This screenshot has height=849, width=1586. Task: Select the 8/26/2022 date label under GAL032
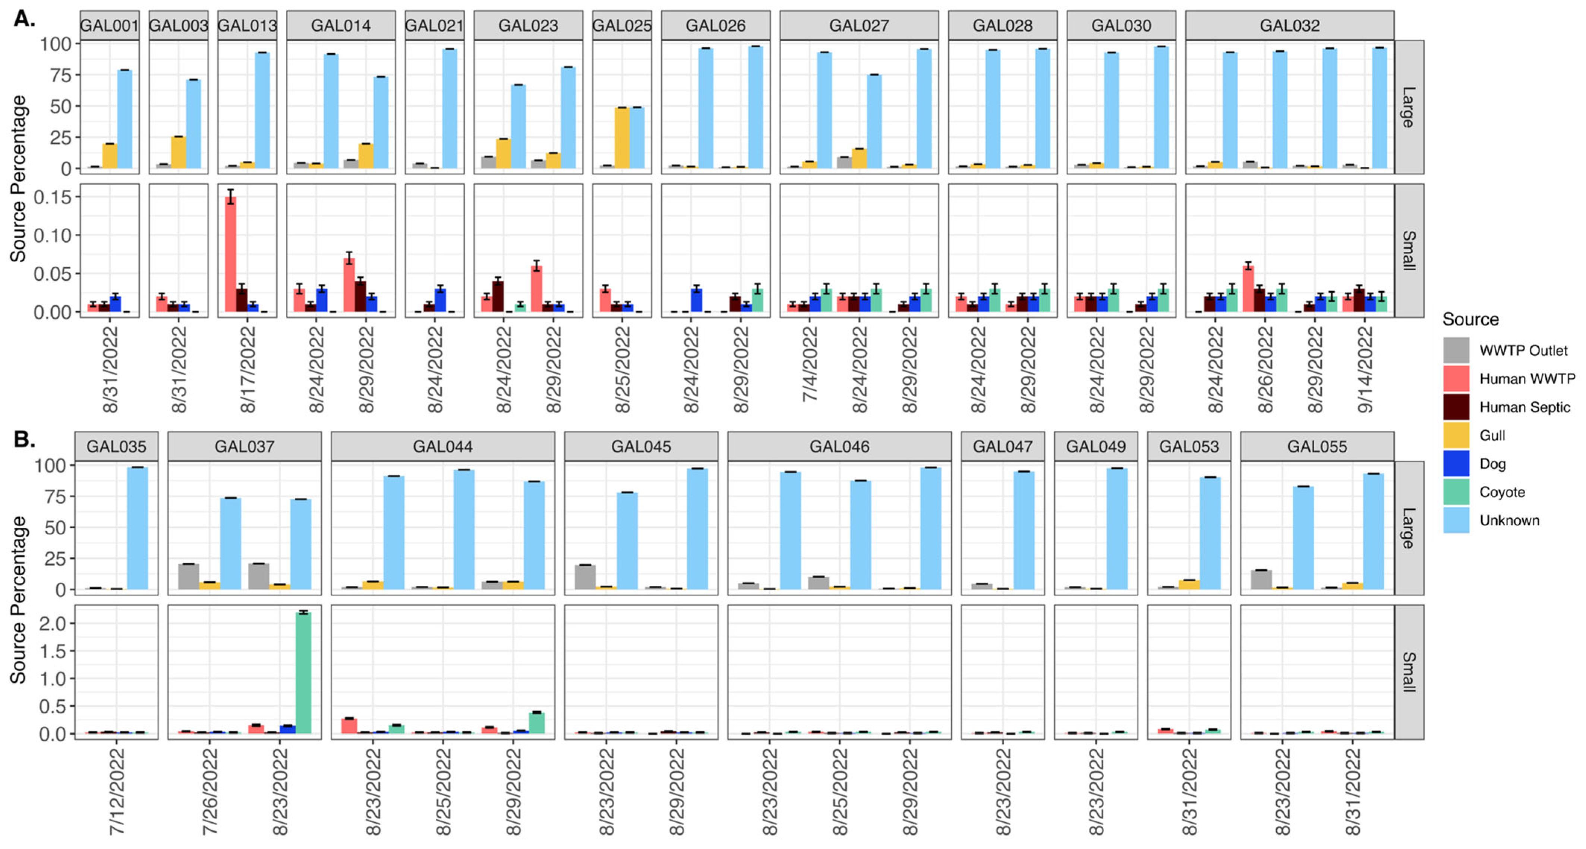pyautogui.click(x=1265, y=370)
